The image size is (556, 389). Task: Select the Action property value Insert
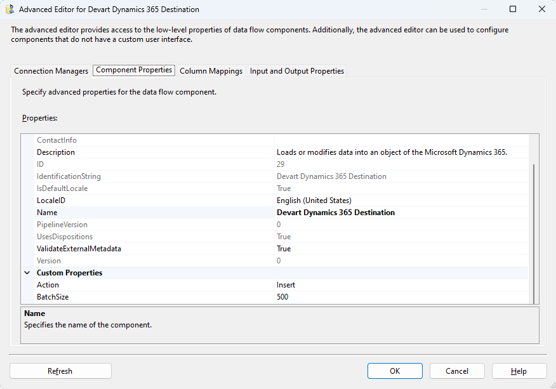tap(400, 285)
